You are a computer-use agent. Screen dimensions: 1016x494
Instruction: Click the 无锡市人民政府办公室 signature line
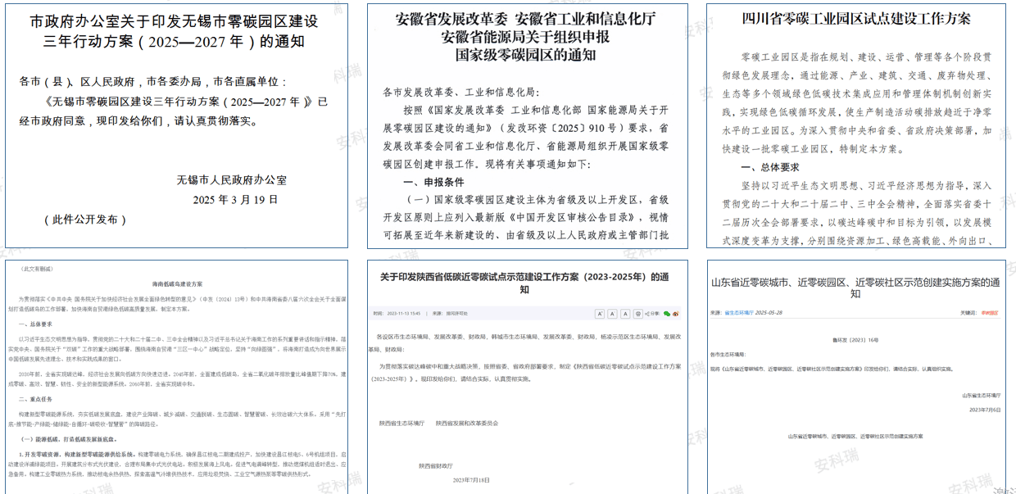point(227,179)
